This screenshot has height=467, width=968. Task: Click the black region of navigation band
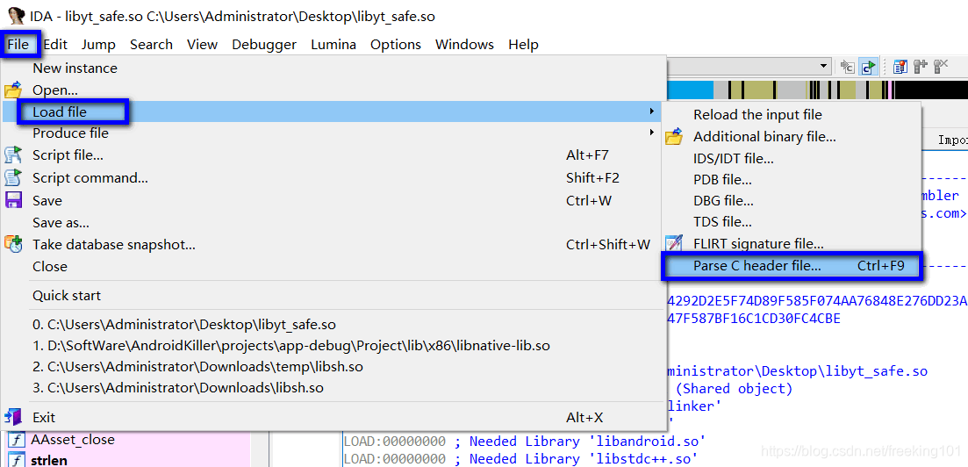(931, 90)
